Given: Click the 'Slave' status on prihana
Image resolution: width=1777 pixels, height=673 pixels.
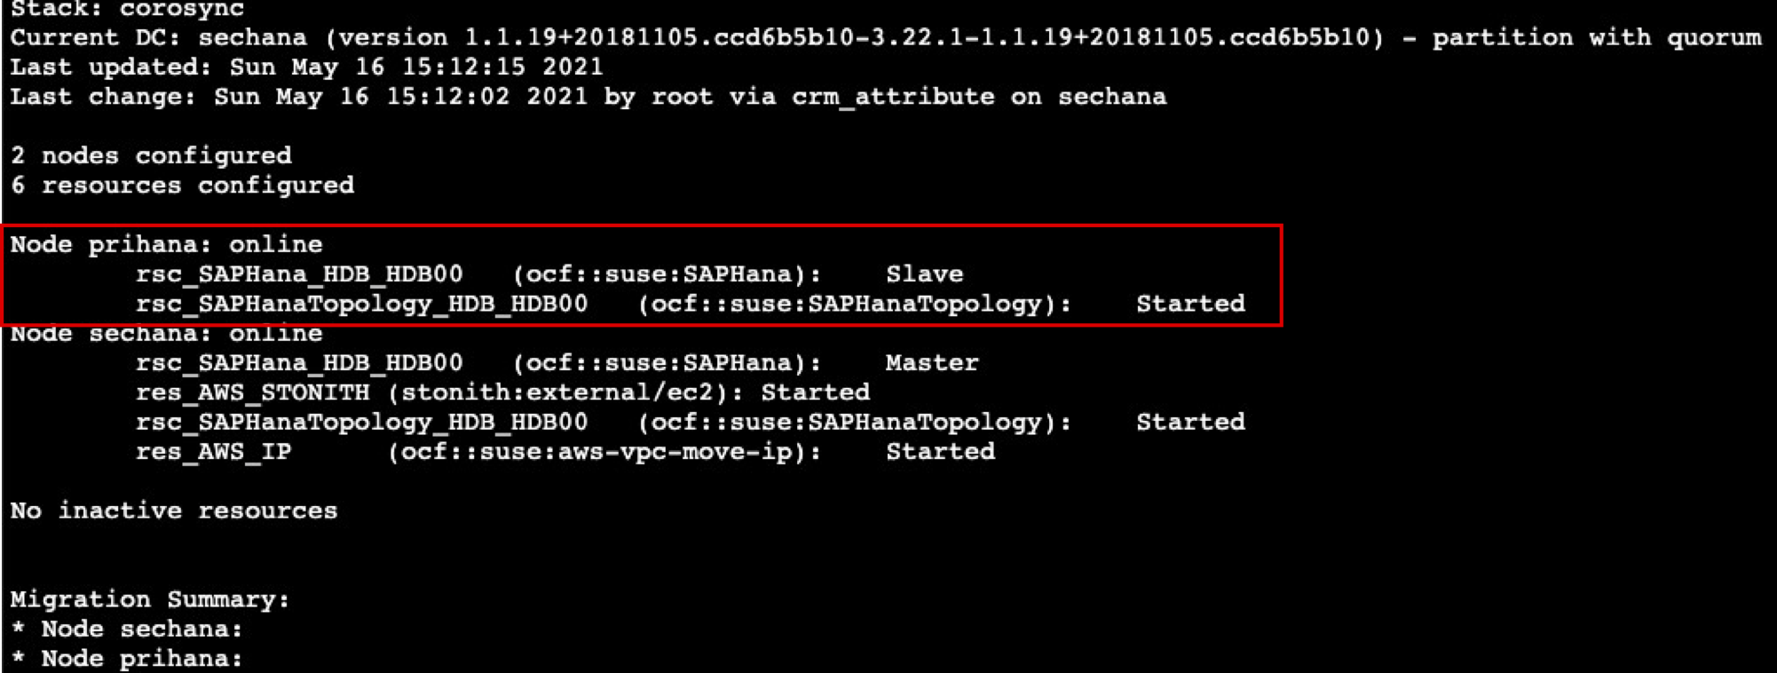Looking at the screenshot, I should coord(924,274).
